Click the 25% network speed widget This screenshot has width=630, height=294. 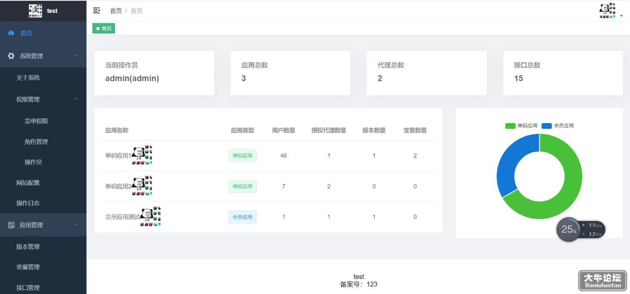point(581,229)
